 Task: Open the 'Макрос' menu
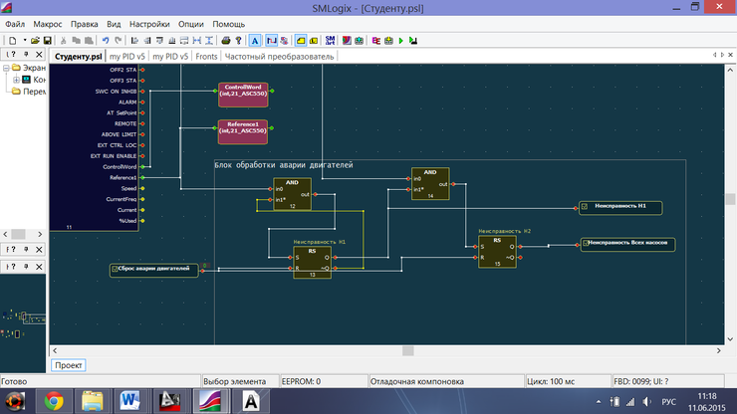coord(47,23)
